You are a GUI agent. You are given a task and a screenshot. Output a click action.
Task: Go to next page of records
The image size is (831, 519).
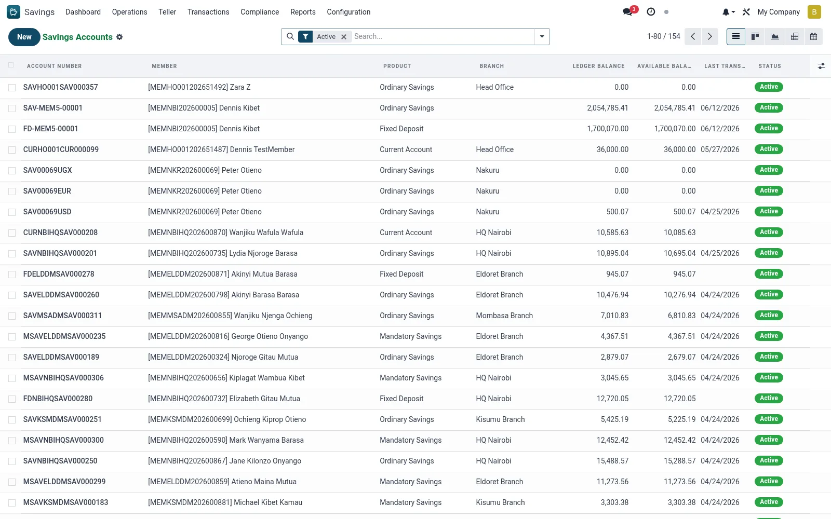709,36
